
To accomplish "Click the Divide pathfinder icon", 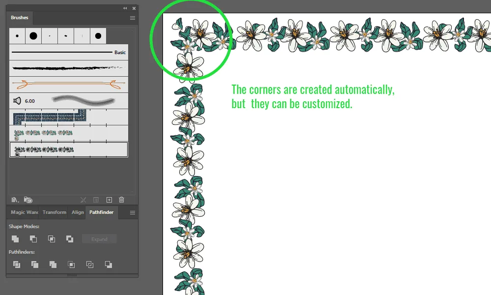I will pos(17,265).
